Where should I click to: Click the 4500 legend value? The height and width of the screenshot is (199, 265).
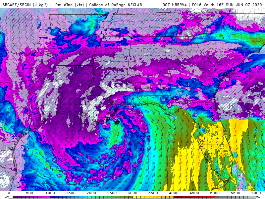tap(194, 193)
